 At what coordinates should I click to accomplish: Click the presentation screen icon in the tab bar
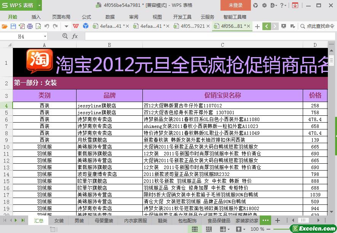coord(284,26)
